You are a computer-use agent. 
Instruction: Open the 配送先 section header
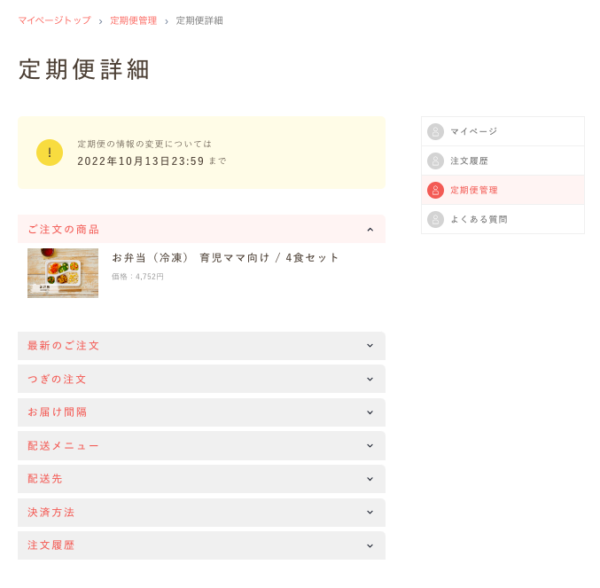click(x=202, y=479)
